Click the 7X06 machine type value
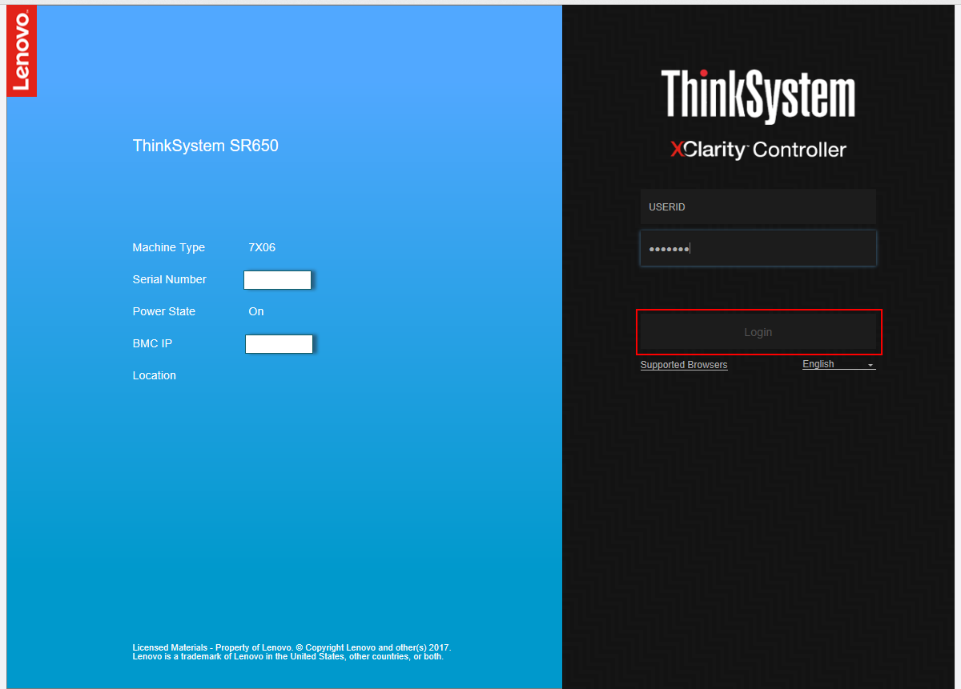 [262, 247]
